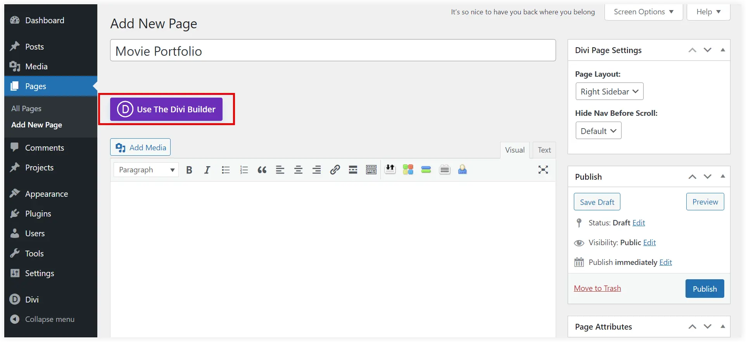Edit the draft status
Image resolution: width=746 pixels, height=342 pixels.
[639, 223]
